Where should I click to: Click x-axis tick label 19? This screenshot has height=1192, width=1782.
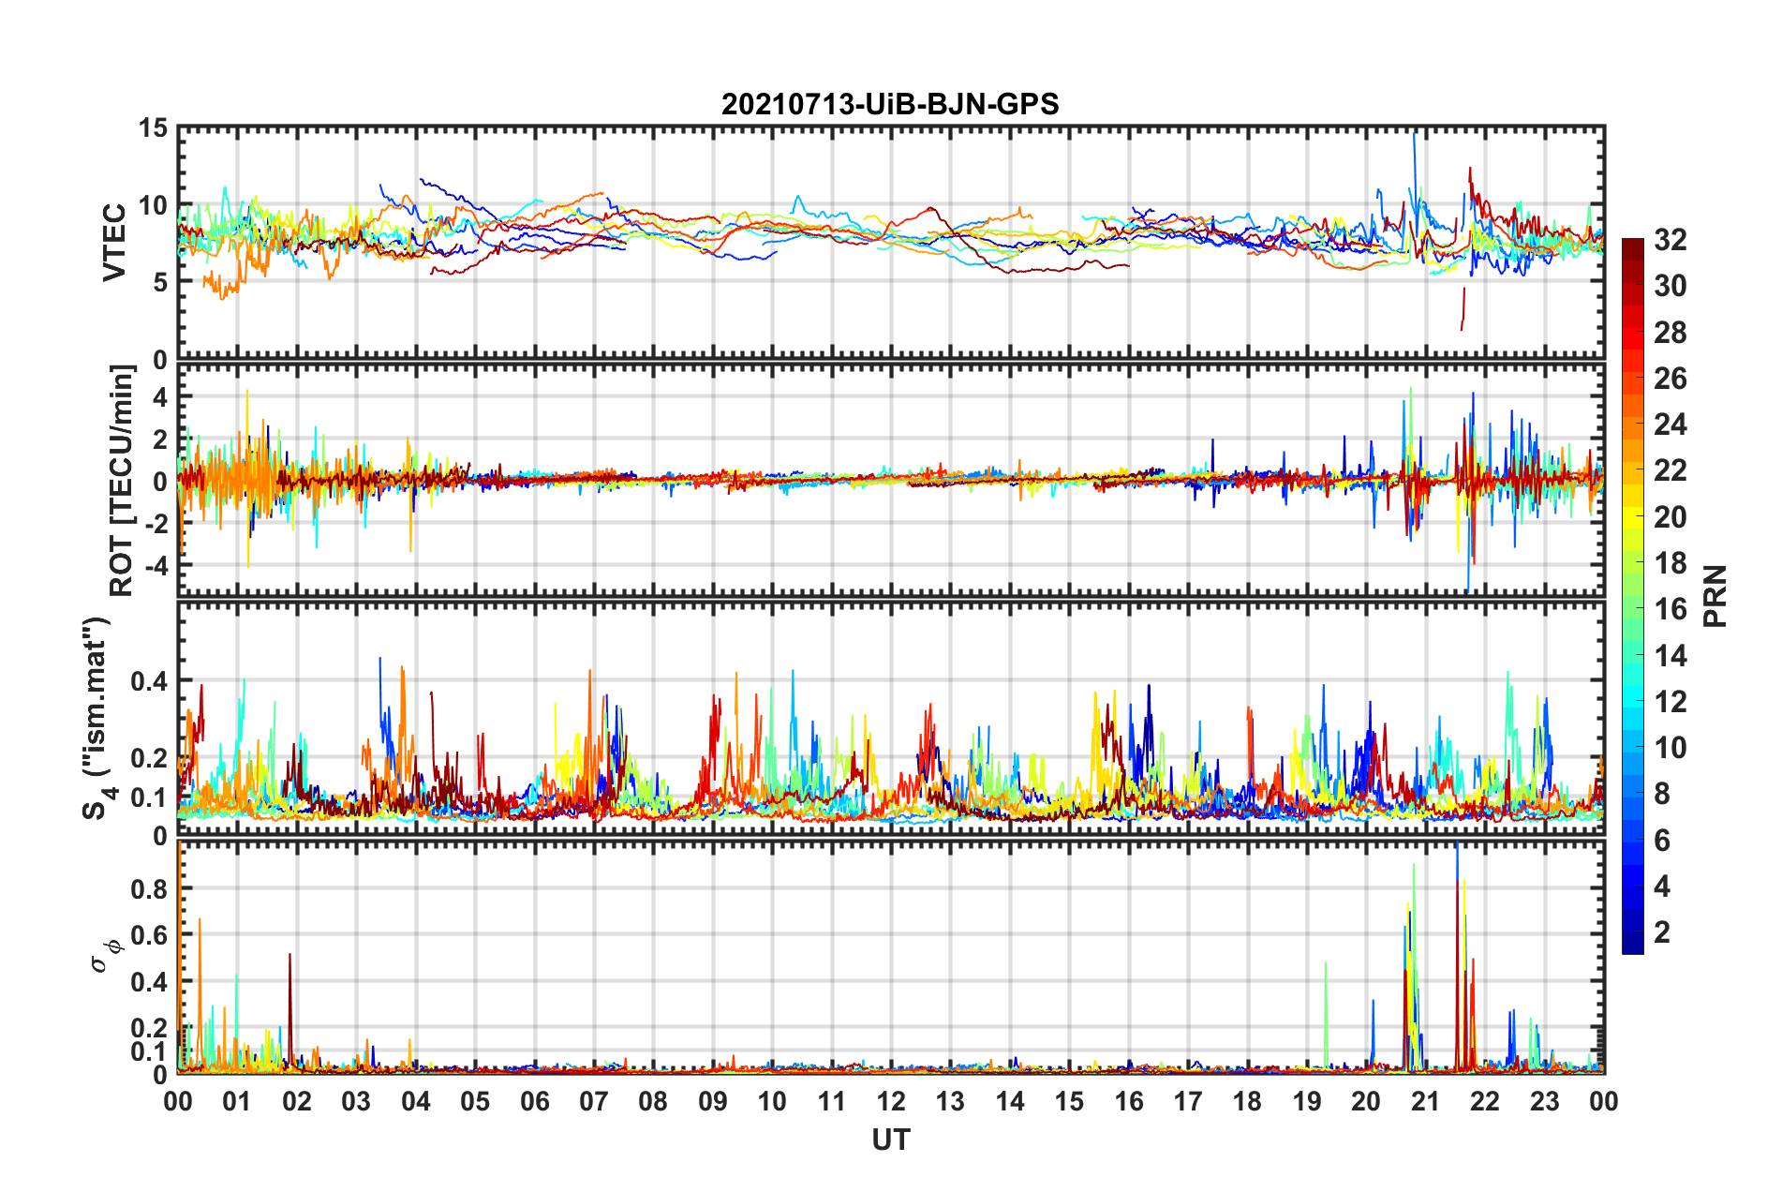(x=1307, y=1101)
